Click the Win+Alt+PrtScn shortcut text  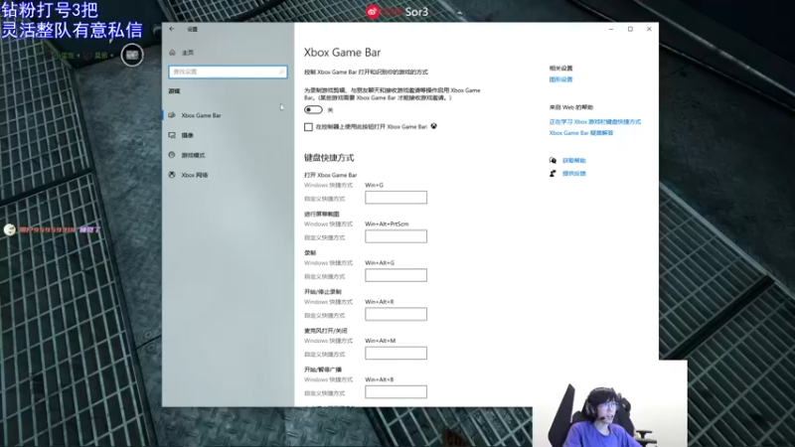[x=387, y=224]
